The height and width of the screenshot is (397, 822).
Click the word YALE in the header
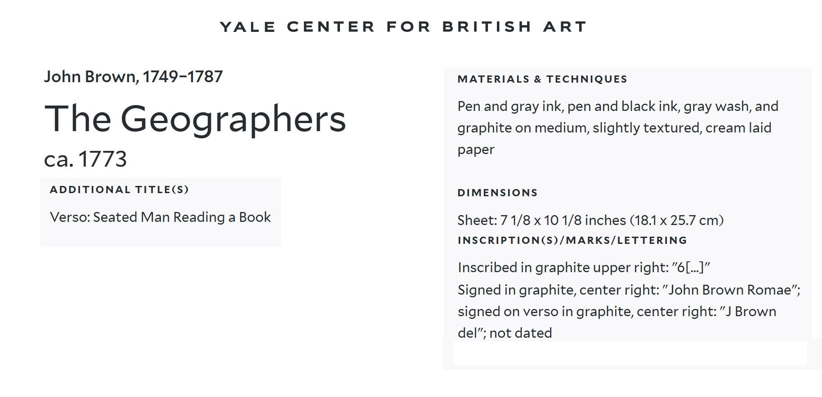[248, 27]
